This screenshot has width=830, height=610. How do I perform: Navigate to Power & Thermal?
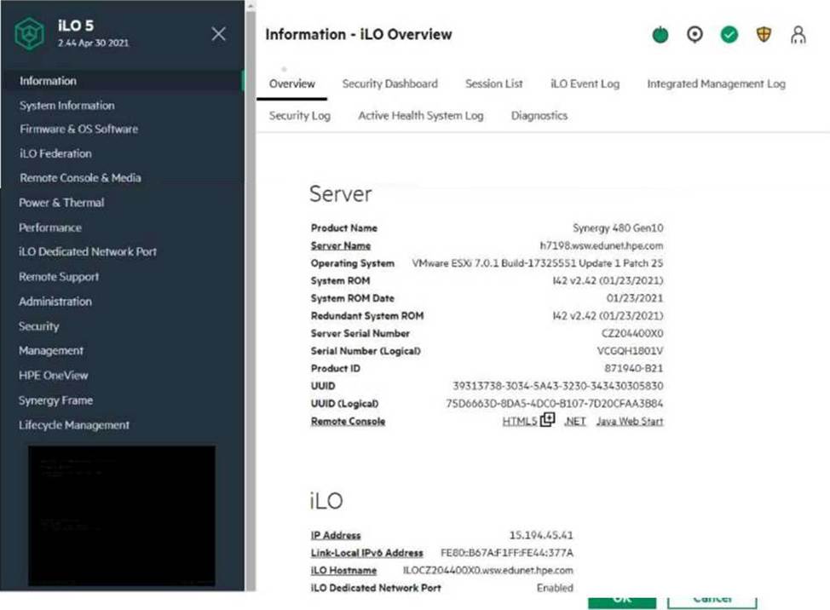[61, 203]
